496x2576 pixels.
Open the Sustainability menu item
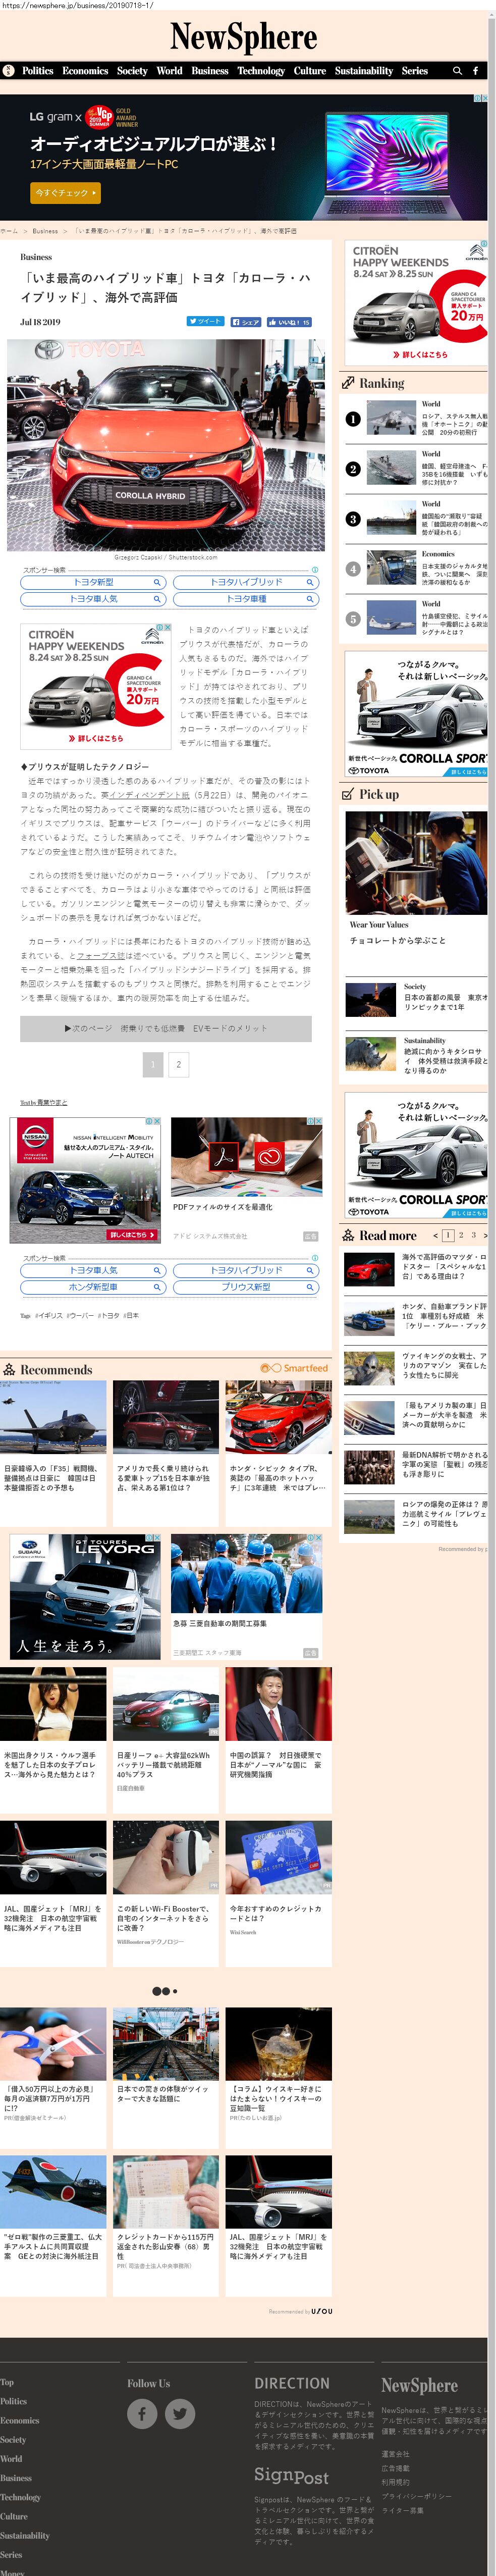tap(363, 71)
